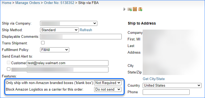Open the Ship via Company dropdown
Screen dimensions: 205x98
(69, 24)
